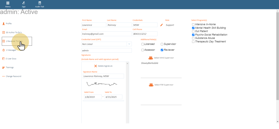Open the hamburger Menu icon

pos(8,3)
